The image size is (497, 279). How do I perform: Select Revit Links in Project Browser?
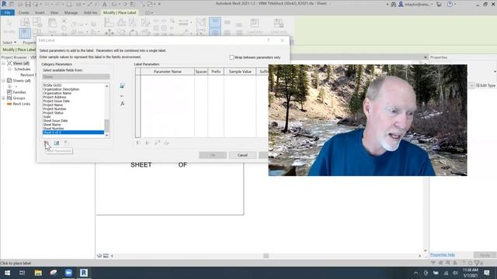(22, 104)
